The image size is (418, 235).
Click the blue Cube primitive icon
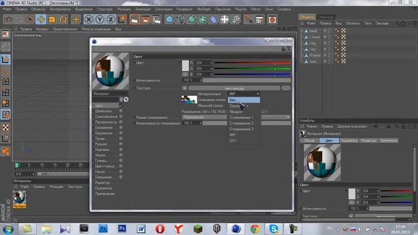(170, 20)
